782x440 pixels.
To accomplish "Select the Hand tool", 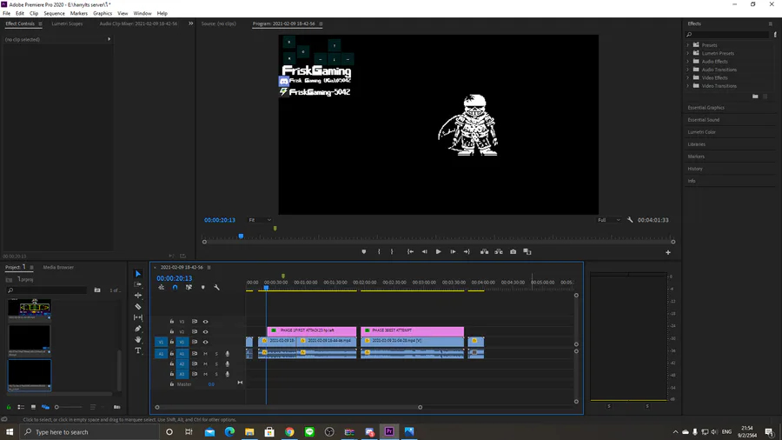I will click(138, 340).
